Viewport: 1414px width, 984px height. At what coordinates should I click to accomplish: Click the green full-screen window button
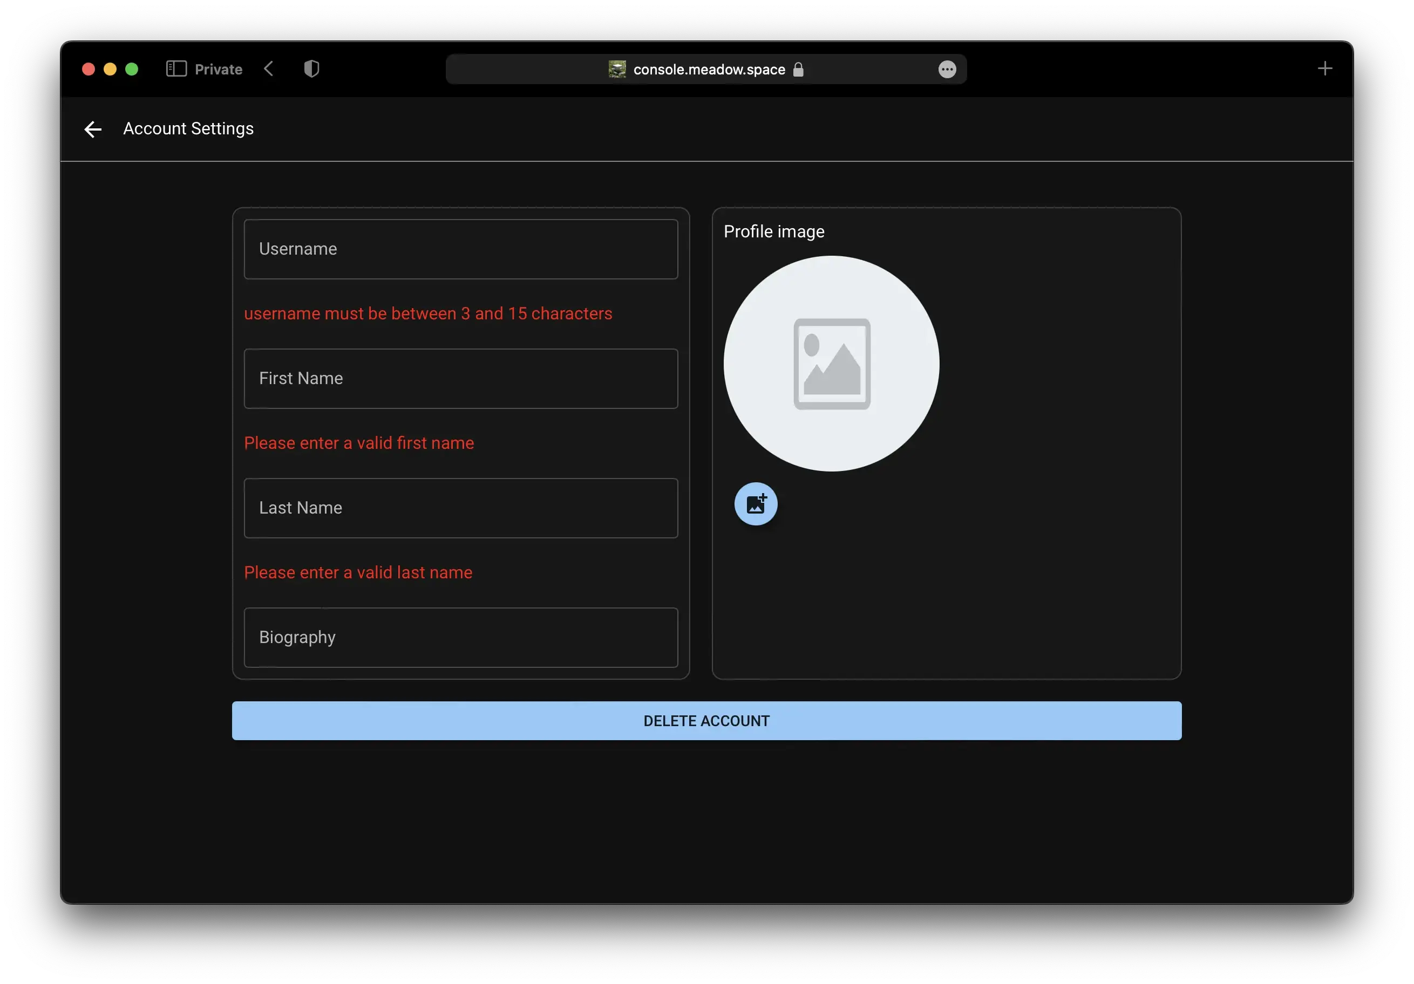132,69
